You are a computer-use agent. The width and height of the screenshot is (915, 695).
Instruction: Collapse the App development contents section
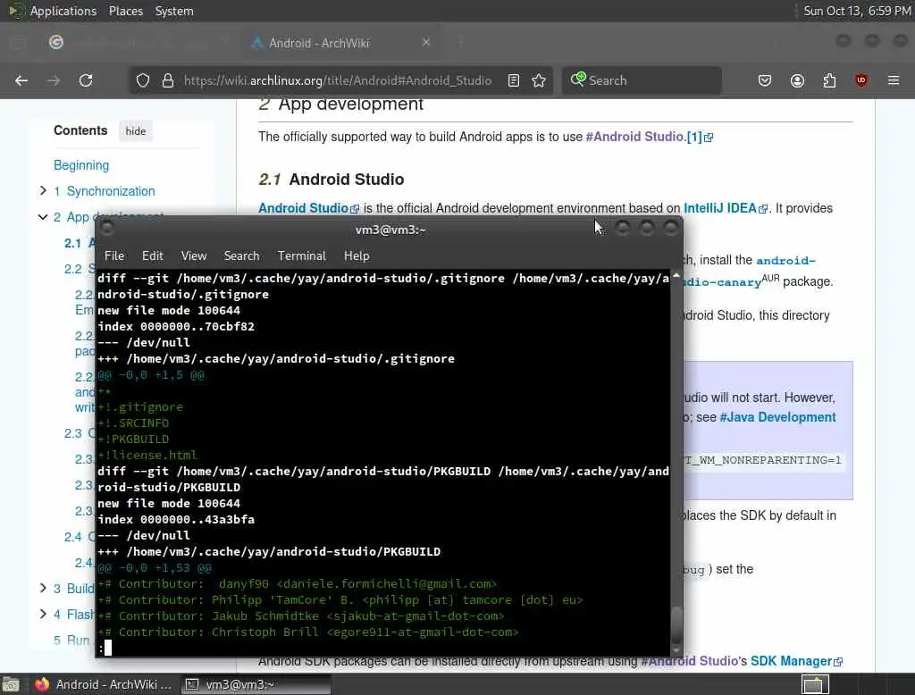[43, 216]
